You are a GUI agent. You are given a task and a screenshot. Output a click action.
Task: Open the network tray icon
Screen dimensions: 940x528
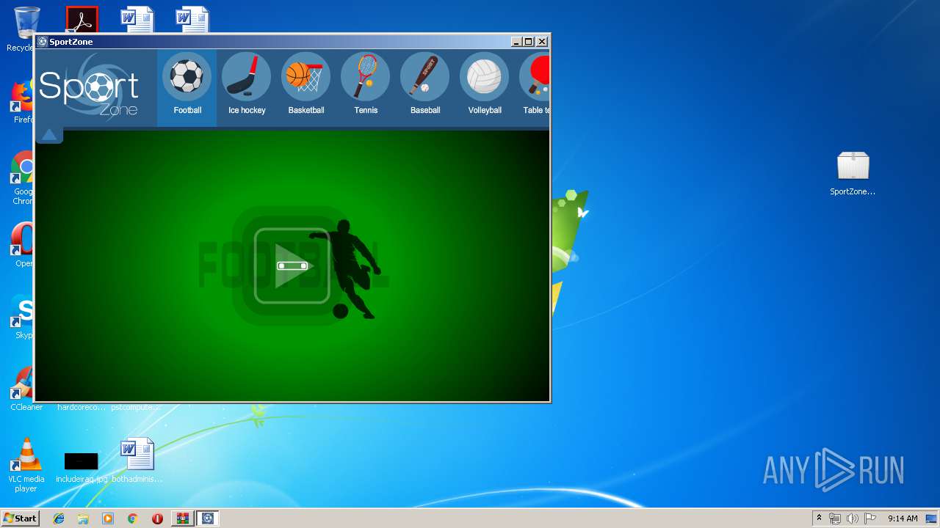(835, 518)
